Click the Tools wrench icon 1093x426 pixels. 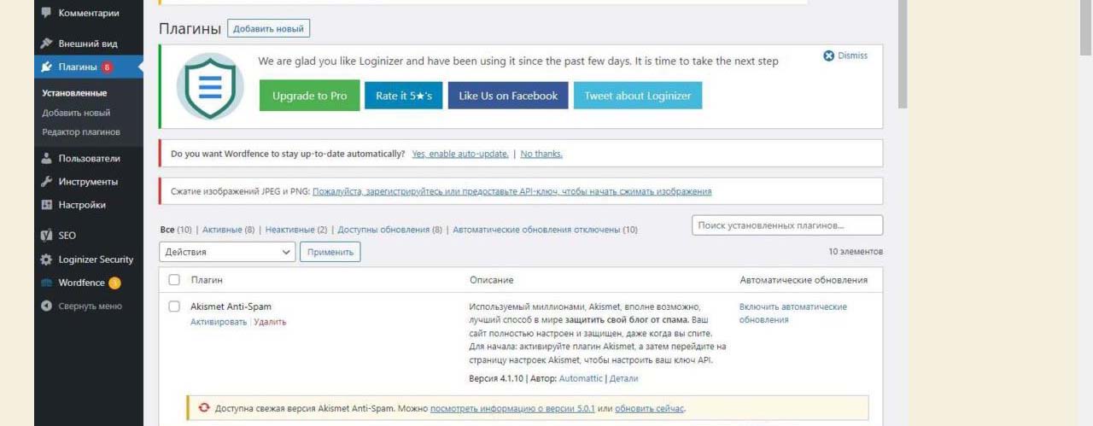click(x=47, y=182)
